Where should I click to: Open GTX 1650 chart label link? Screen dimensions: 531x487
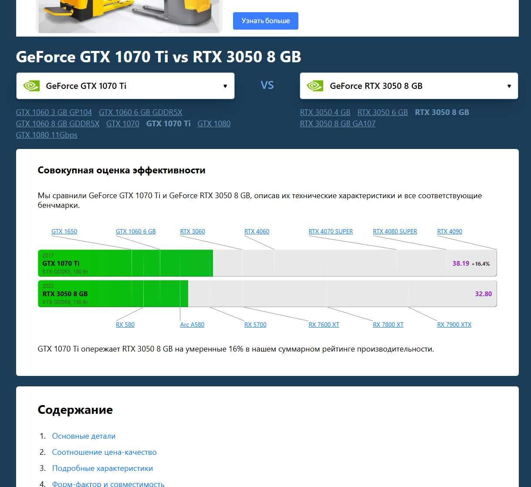(x=64, y=232)
